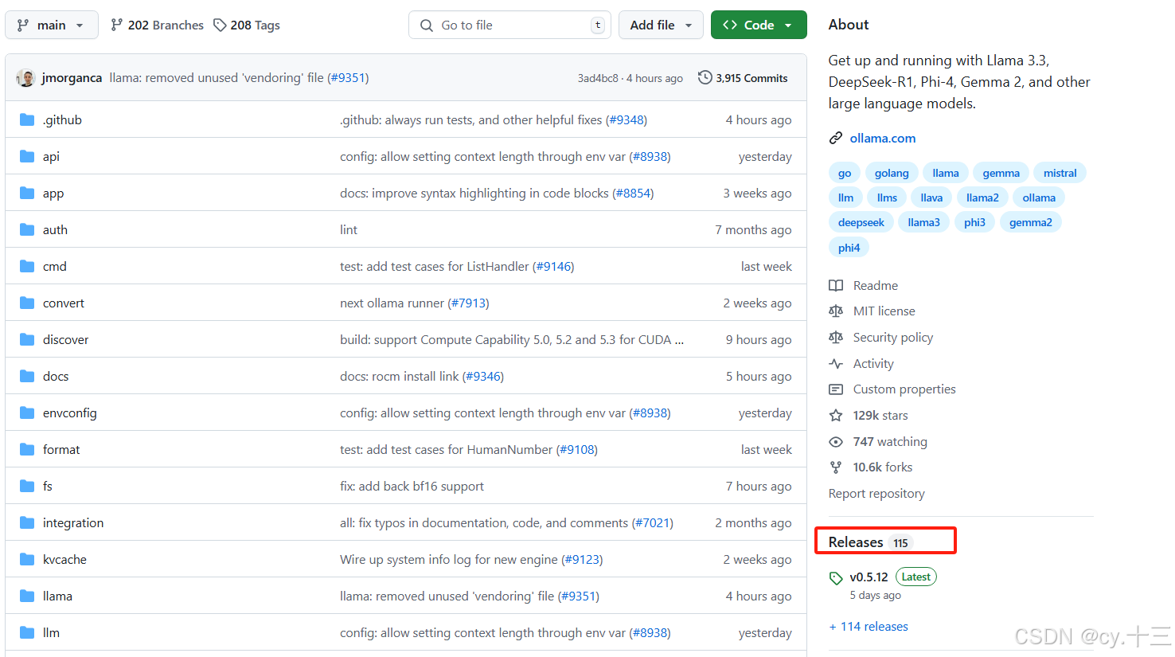Viewport: 1175px width, 657px height.
Task: Click the book icon next to Readme
Action: click(x=836, y=286)
